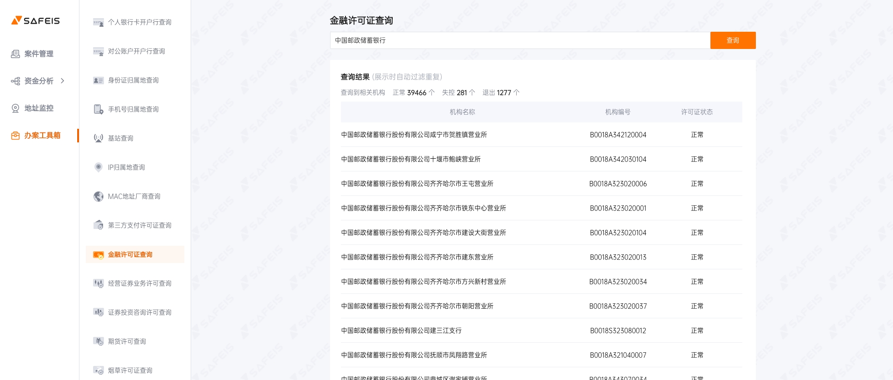Viewport: 893px width, 380px height.
Task: Click institution code B0018S323080012
Action: coord(618,331)
